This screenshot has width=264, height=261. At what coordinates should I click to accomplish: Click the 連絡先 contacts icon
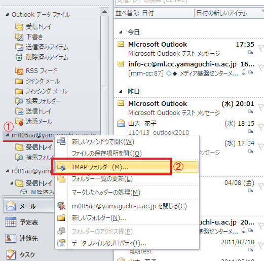pyautogui.click(x=11, y=238)
